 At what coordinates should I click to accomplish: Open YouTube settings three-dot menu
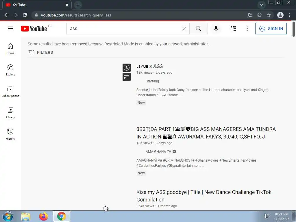click(247, 29)
